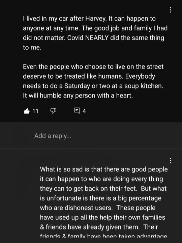Image resolution: width=182 pixels, height=243 pixels.
Task: Open the reply comment's three-dot options menu
Action: point(171,161)
